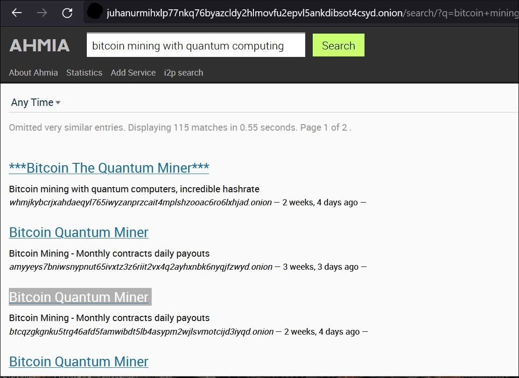Open ***Bitcoin The Quantum Miner*** result
The height and width of the screenshot is (378, 519).
(109, 168)
